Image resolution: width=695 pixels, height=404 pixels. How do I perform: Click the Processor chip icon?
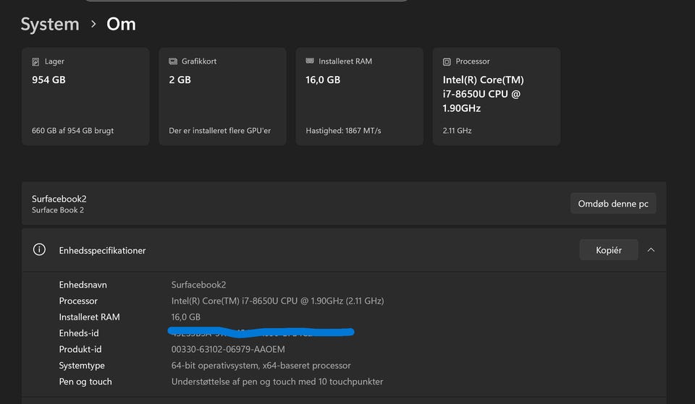coord(447,61)
